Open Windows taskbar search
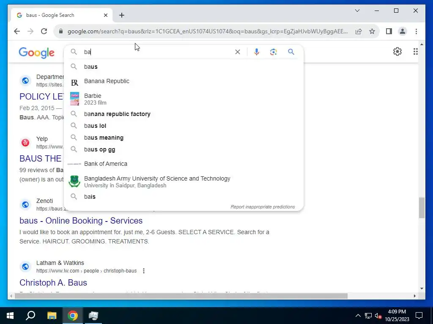433x324 pixels. [x=30, y=316]
